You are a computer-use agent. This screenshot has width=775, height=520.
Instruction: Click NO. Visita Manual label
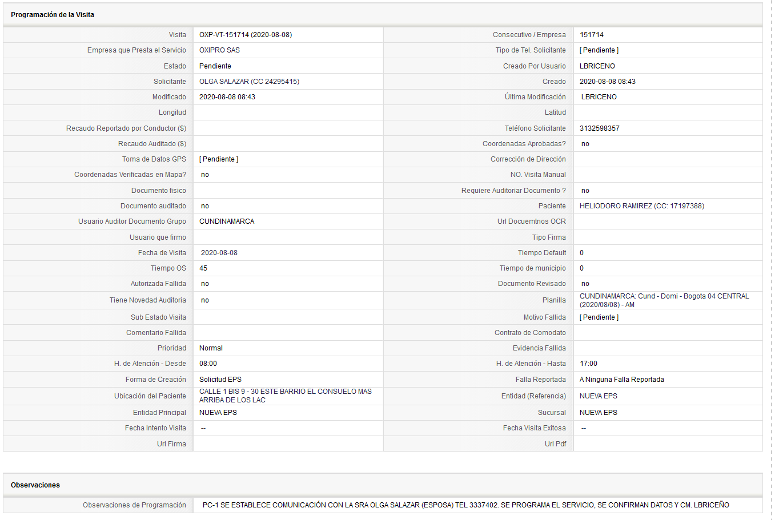click(538, 175)
